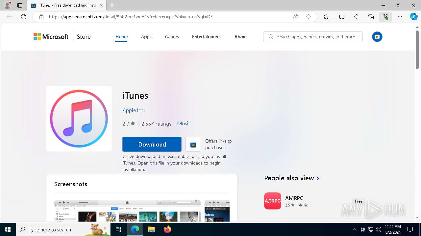The image size is (421, 236).
Task: Show hidden system tray icons
Action: 355,229
